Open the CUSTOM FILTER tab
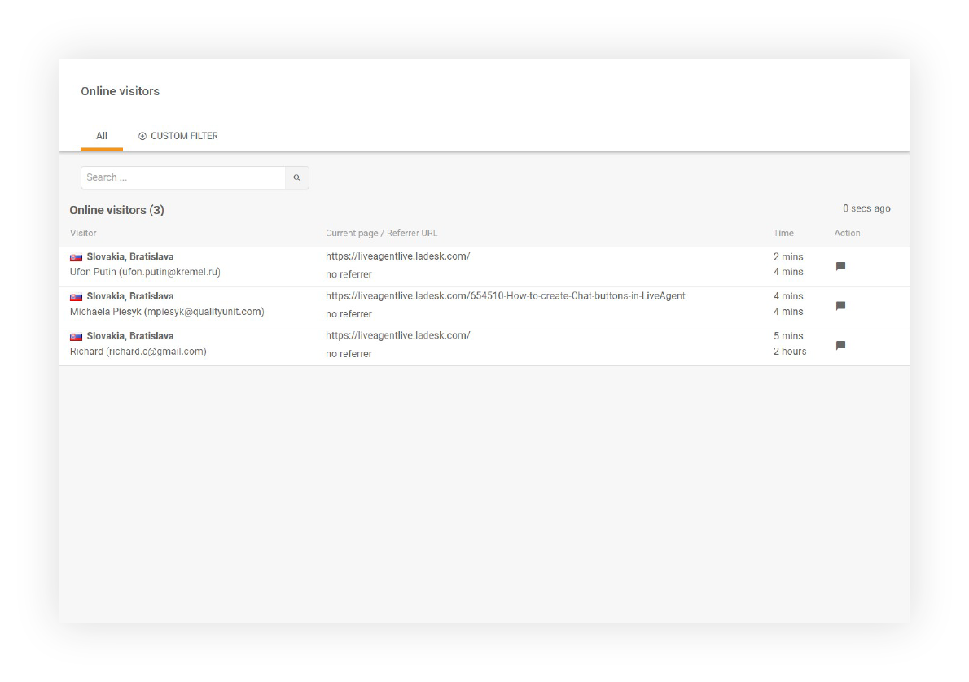Screen dimensions: 969x682 click(178, 136)
